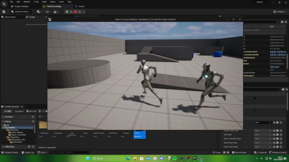This screenshot has width=289, height=162.
Task: Select the Animations folder
Action: [x=16, y=142]
